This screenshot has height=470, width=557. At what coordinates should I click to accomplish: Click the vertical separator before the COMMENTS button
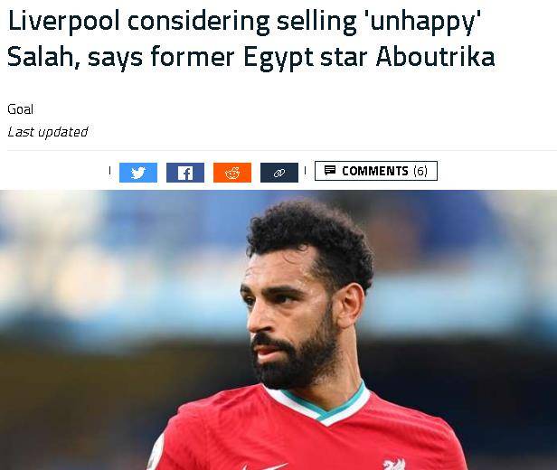305,171
